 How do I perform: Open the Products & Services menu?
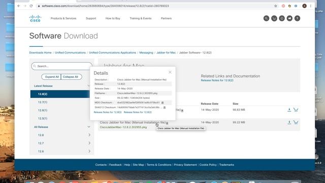pyautogui.click(x=63, y=18)
